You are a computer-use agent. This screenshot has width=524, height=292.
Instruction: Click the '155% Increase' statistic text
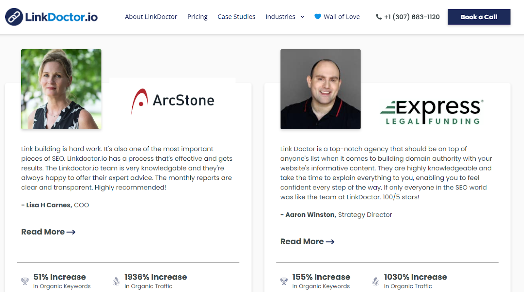(321, 277)
